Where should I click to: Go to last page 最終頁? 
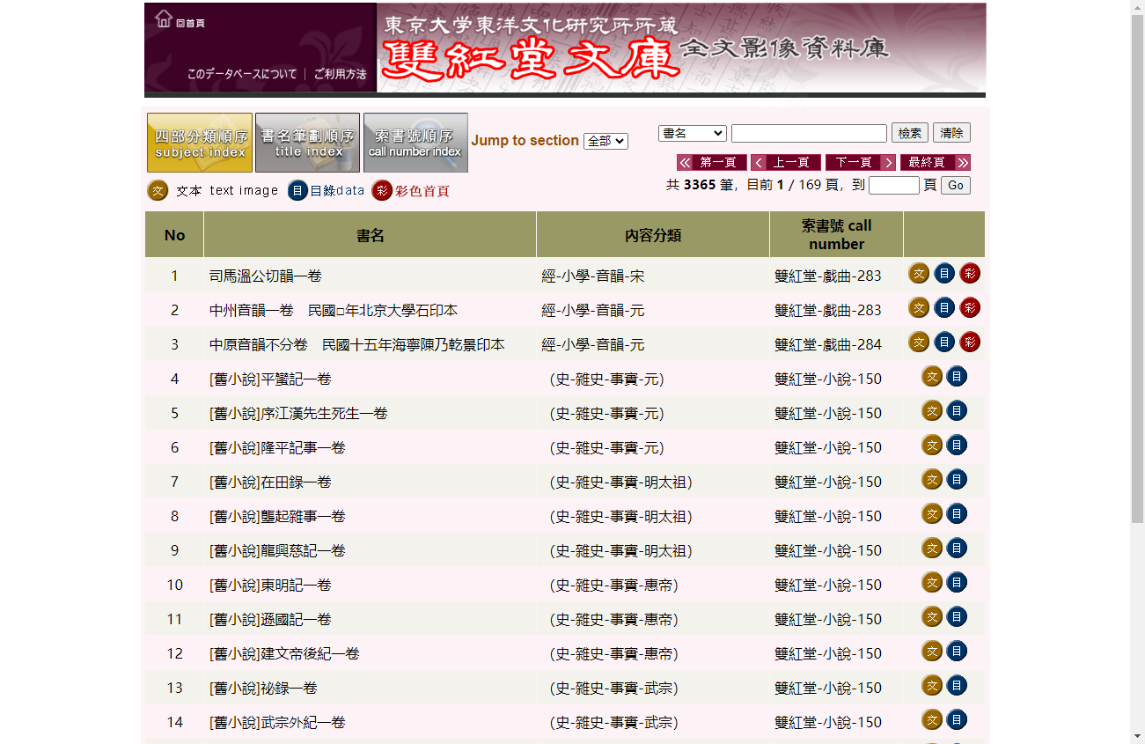(936, 163)
